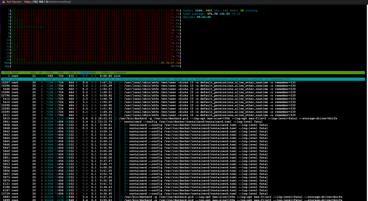Select containerd thread row PID 5853

[x=183, y=165]
